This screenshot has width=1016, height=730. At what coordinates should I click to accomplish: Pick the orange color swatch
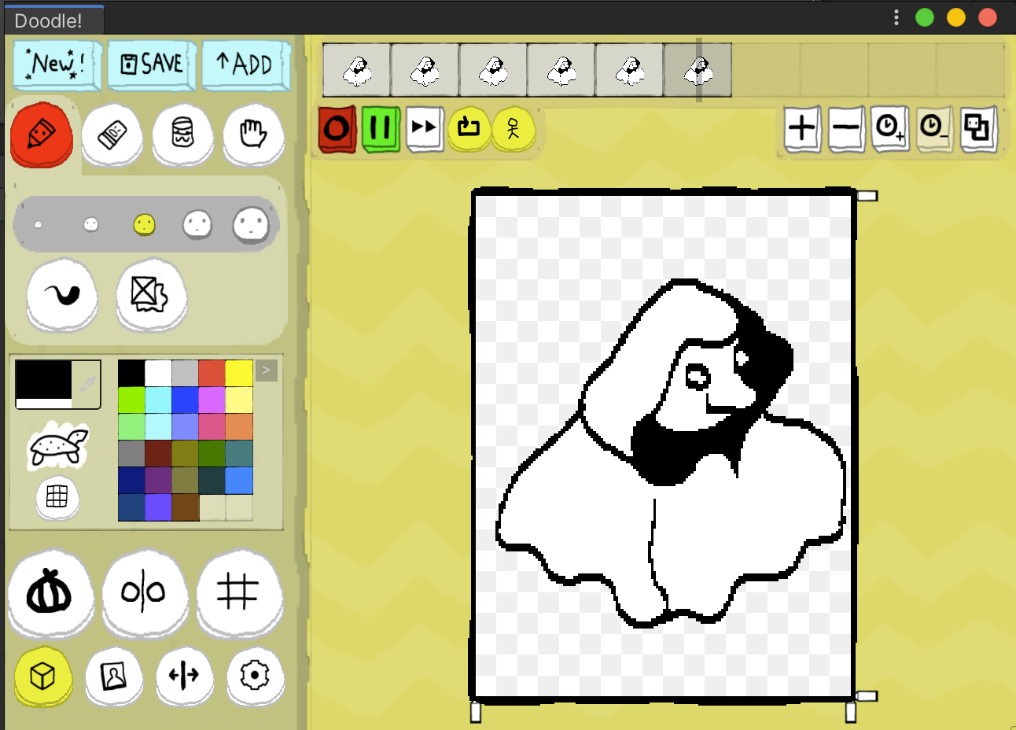click(239, 427)
